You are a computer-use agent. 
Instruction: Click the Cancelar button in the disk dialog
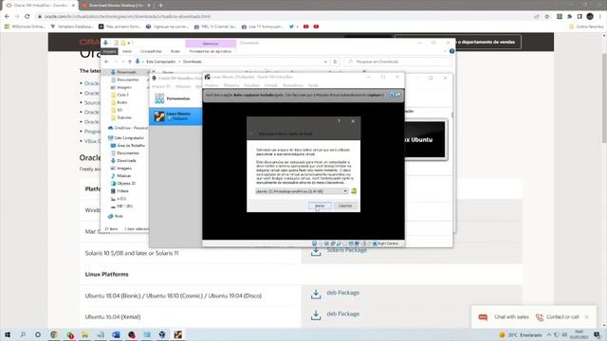click(345, 206)
